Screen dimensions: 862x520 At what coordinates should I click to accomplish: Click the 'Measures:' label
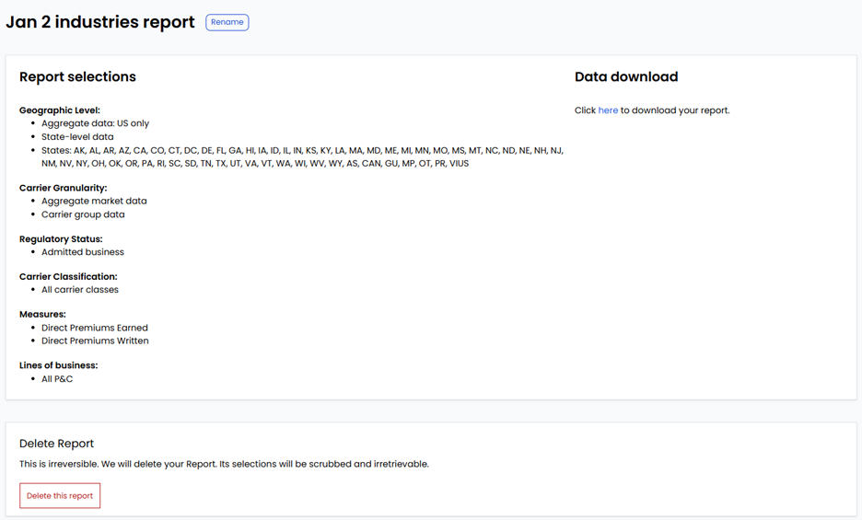coord(42,315)
